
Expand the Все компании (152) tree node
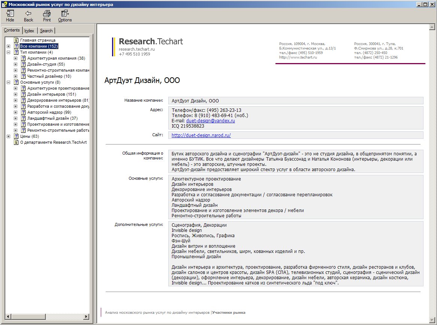(x=8, y=46)
